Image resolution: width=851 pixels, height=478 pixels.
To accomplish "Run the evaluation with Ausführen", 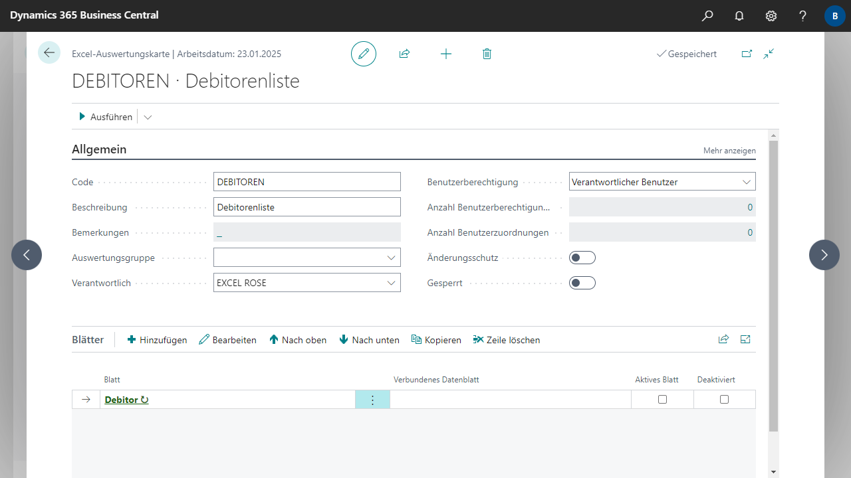I will pos(106,117).
